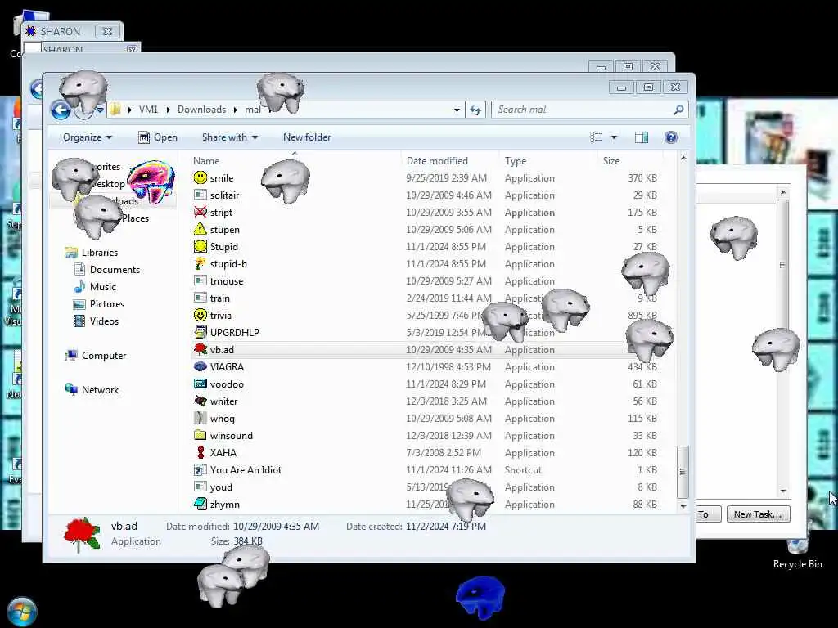
Task: Click the refresh button next to address bar
Action: pos(475,110)
